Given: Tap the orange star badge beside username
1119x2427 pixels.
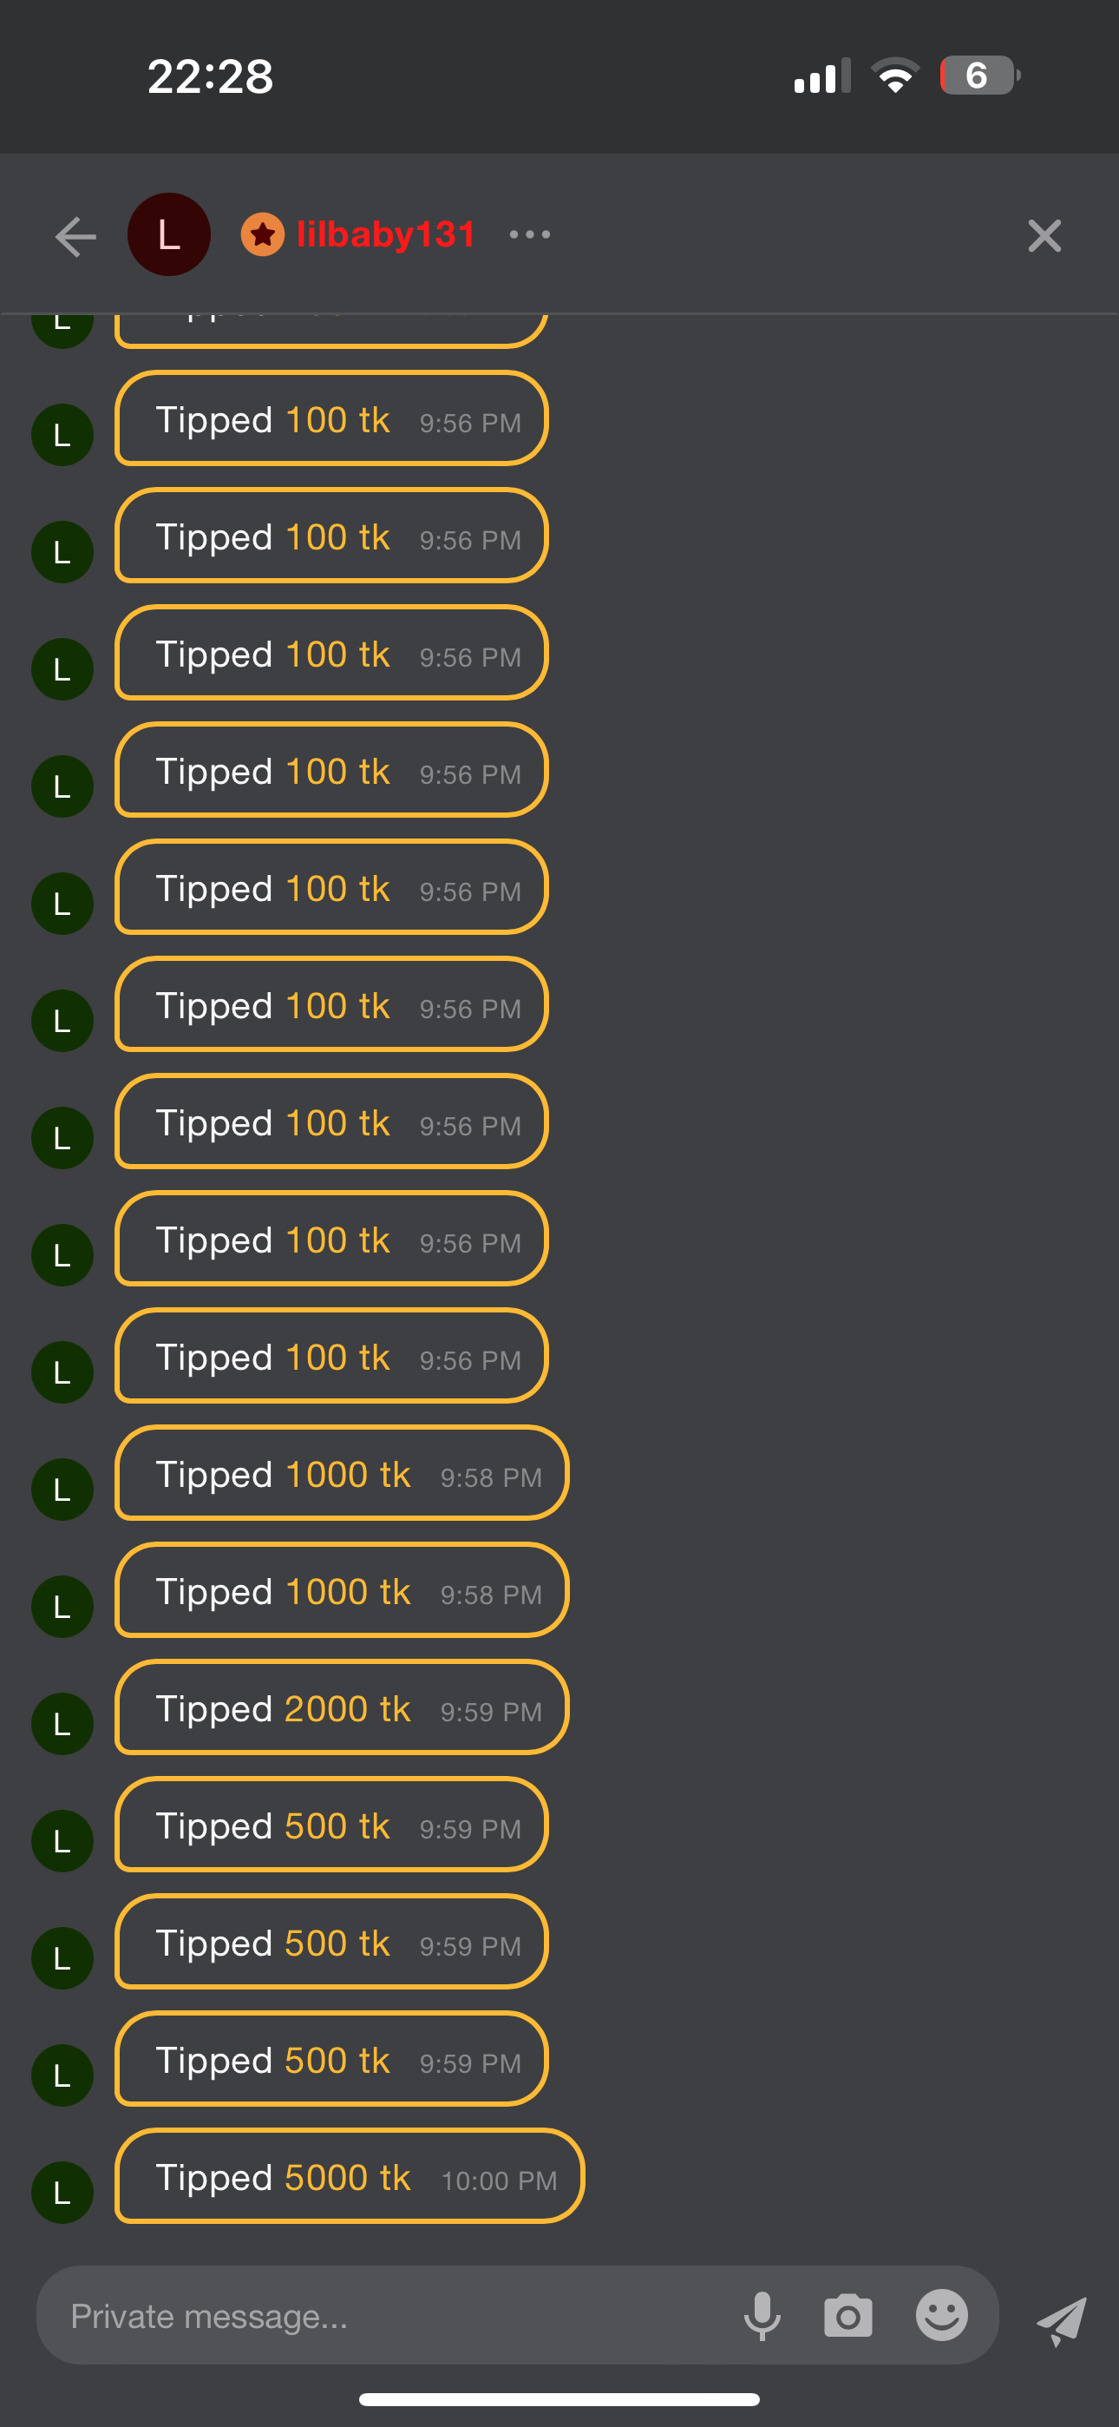Looking at the screenshot, I should click(263, 233).
